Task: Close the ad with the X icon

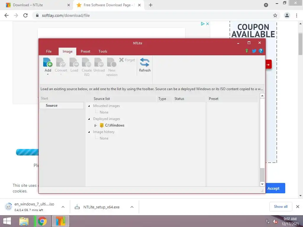Action: pyautogui.click(x=207, y=24)
